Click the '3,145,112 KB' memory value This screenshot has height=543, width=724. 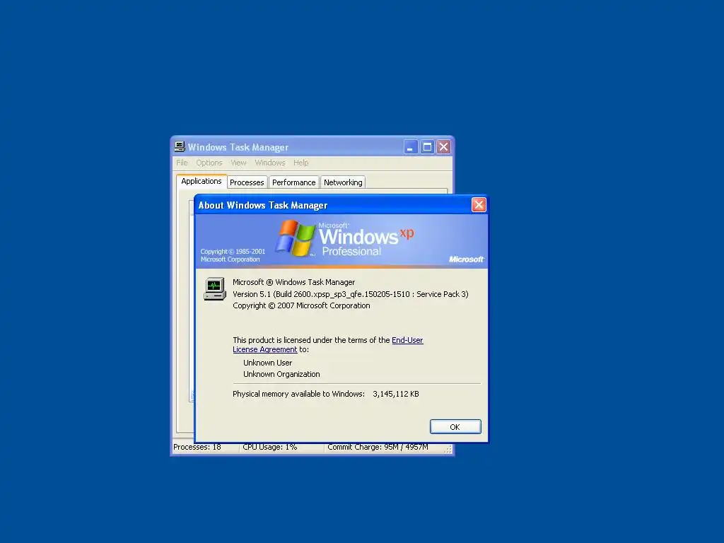pos(396,394)
